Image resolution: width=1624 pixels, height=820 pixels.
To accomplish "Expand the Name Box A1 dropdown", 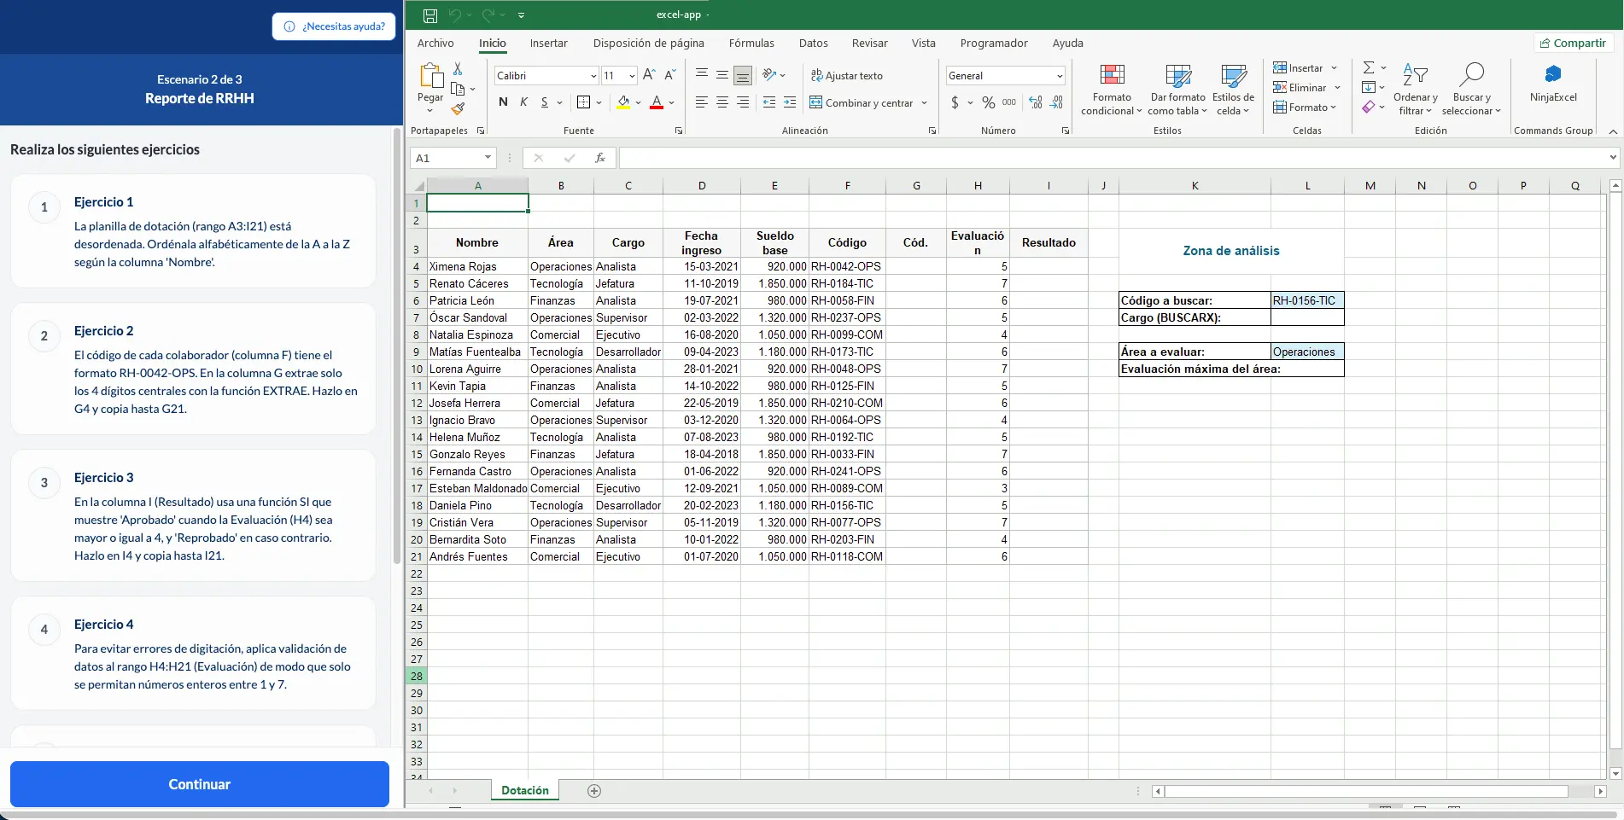I will pos(488,158).
